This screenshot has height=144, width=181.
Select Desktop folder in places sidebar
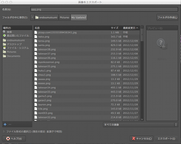[17, 44]
